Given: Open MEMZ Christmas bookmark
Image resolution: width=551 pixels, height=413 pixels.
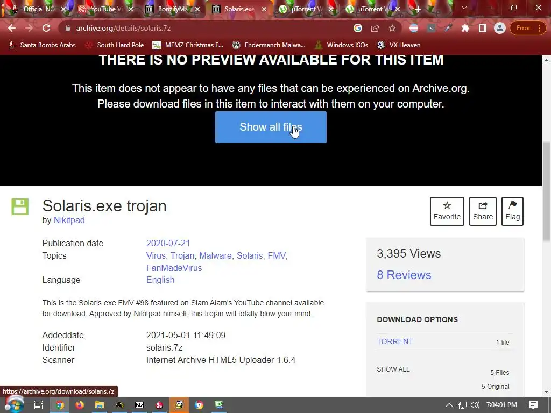Looking at the screenshot, I should [x=188, y=45].
